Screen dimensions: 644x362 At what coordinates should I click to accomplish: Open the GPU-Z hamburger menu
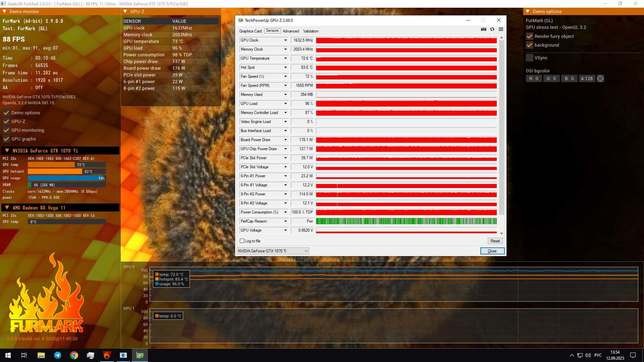pos(501,29)
